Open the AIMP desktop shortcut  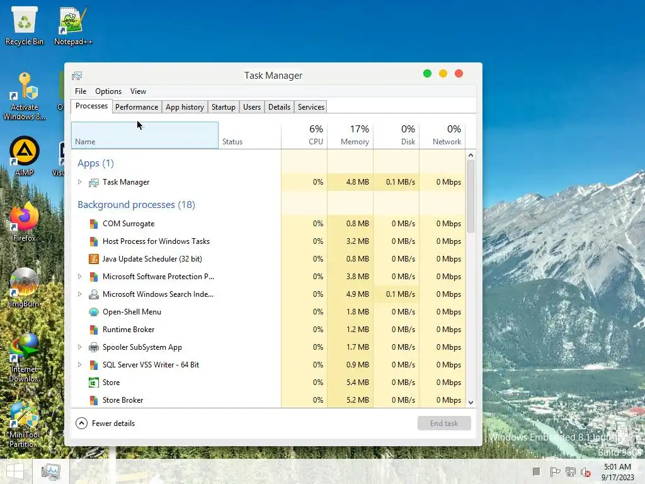pos(25,156)
